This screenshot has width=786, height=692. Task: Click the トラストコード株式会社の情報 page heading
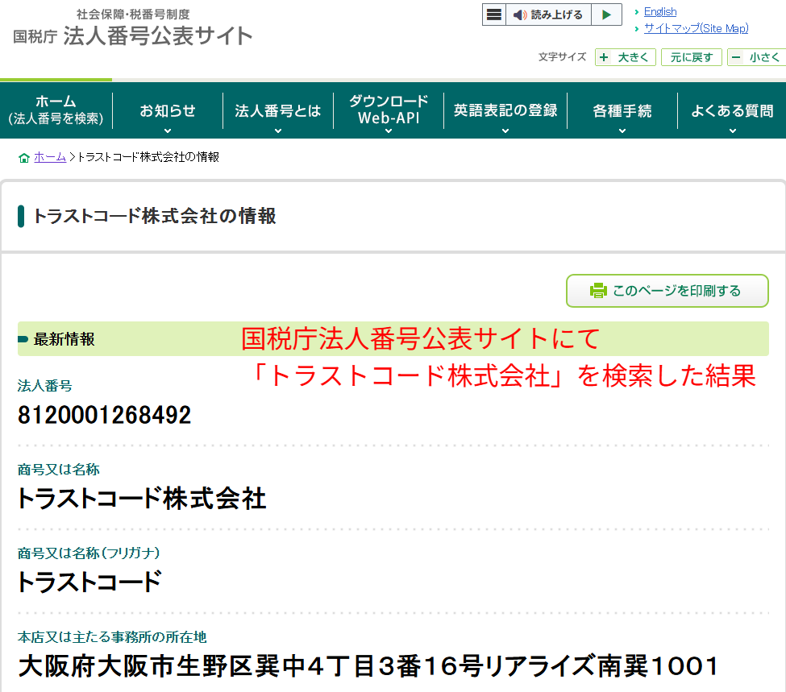(155, 216)
